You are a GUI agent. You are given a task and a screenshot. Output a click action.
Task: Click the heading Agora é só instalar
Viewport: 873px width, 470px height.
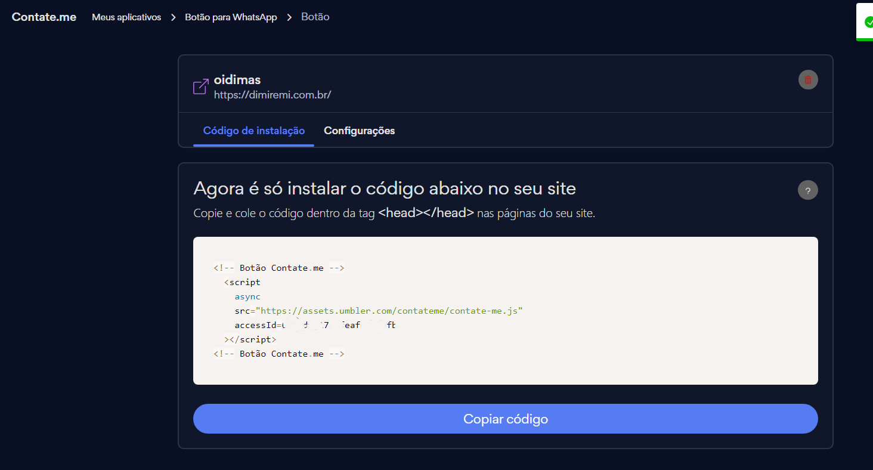[385, 188]
